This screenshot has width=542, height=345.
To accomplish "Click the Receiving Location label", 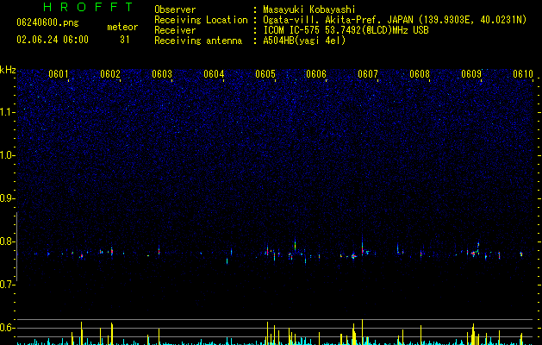I will [201, 20].
